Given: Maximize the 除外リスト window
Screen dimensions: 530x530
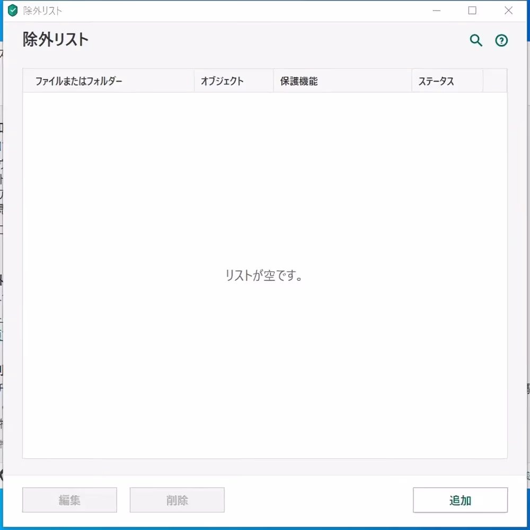Looking at the screenshot, I should click(x=472, y=11).
